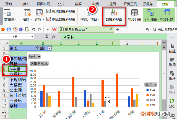Screen dimensions: 177x119
Task: Expand the Name Box dropdown arrow
Action: point(32,37)
